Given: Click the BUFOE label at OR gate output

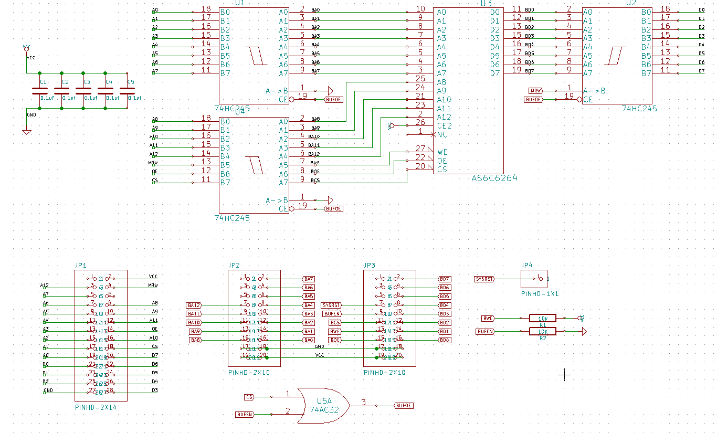Looking at the screenshot, I should 403,406.
